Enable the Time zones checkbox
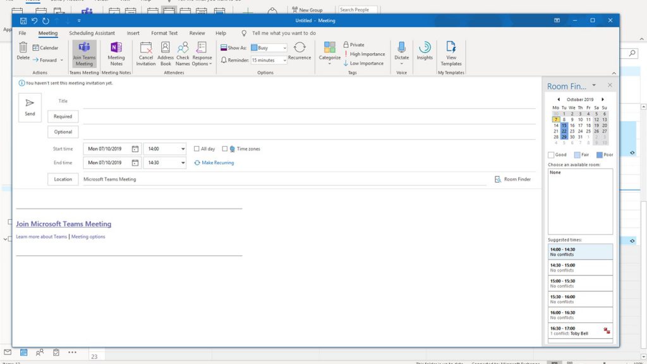The width and height of the screenshot is (647, 364). 224,149
